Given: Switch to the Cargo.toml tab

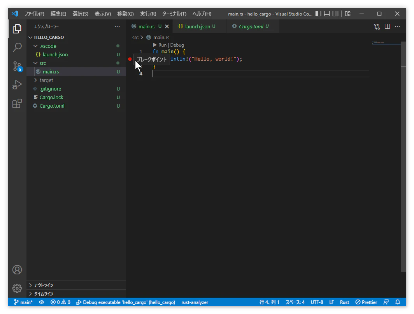Looking at the screenshot, I should 253,26.
